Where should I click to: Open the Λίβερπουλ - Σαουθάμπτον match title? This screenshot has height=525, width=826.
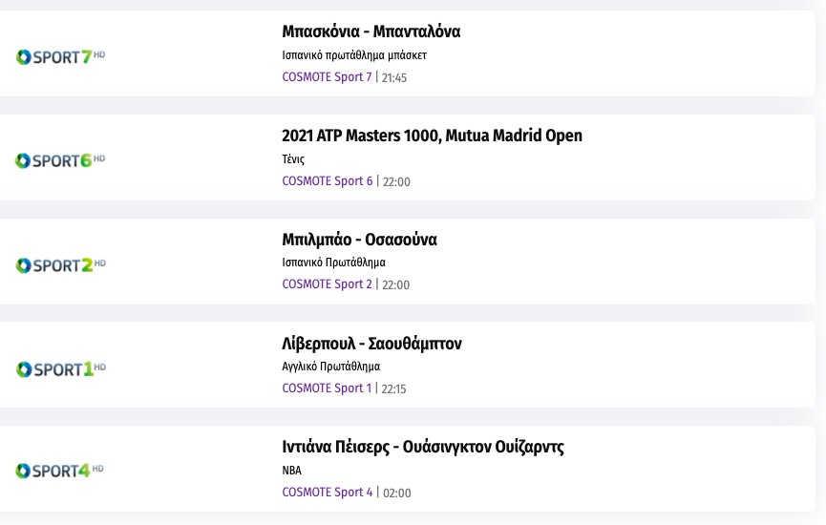point(371,344)
